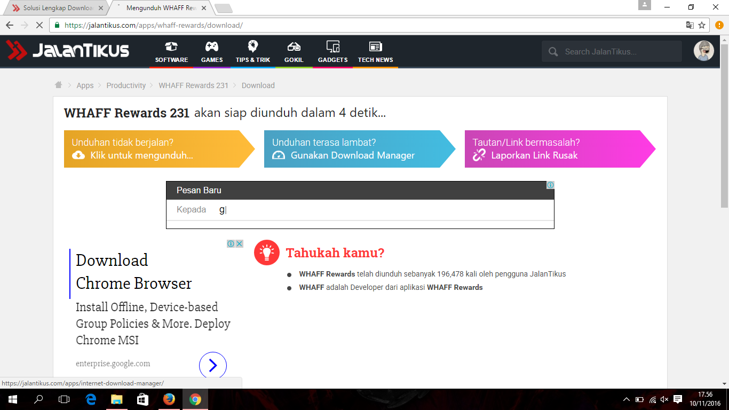Open the Google Translate icon in the address bar
Viewport: 729px width, 410px height.
tap(690, 25)
